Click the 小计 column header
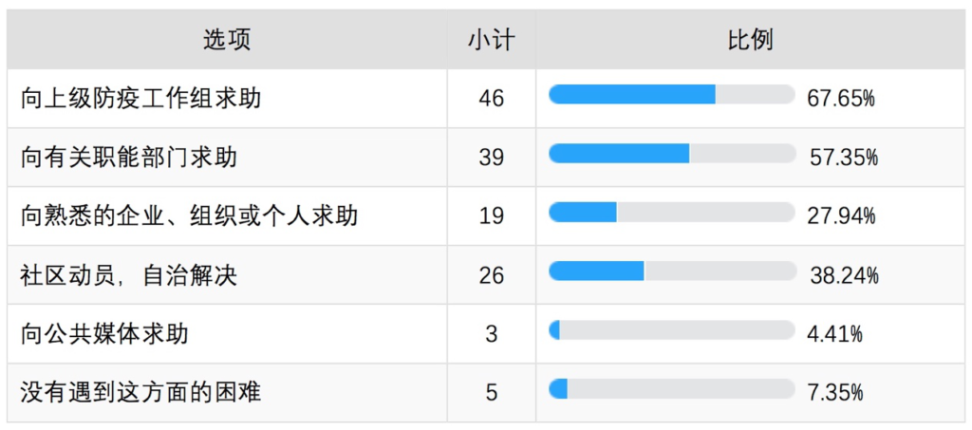This screenshot has width=972, height=430. pyautogui.click(x=491, y=41)
